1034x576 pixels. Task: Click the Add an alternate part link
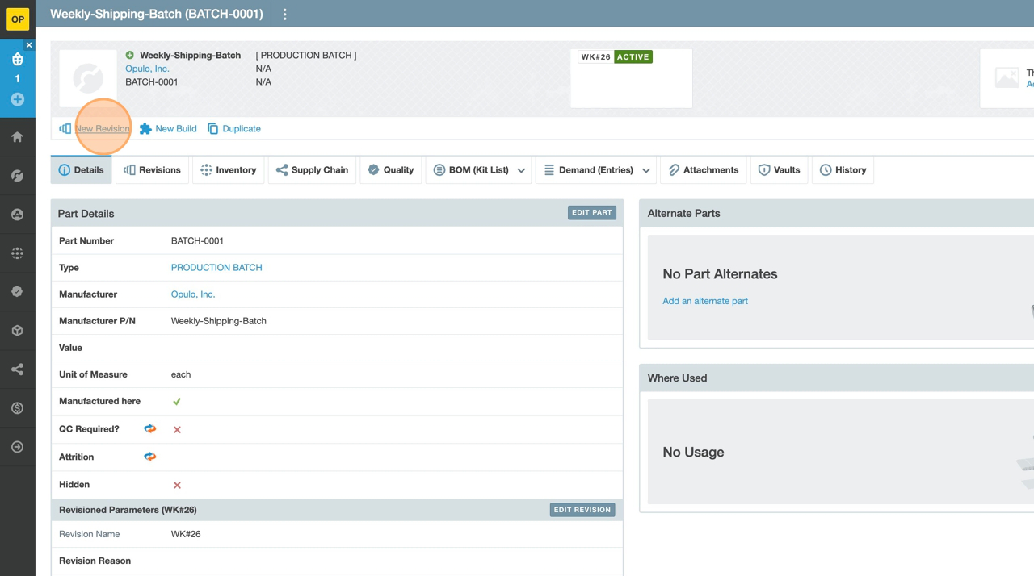point(704,301)
